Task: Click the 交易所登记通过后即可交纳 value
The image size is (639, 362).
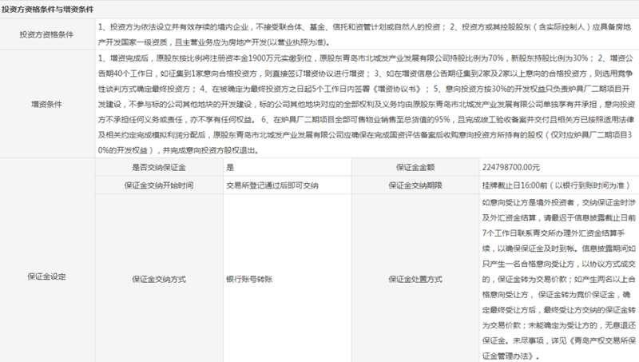Action: [272, 185]
